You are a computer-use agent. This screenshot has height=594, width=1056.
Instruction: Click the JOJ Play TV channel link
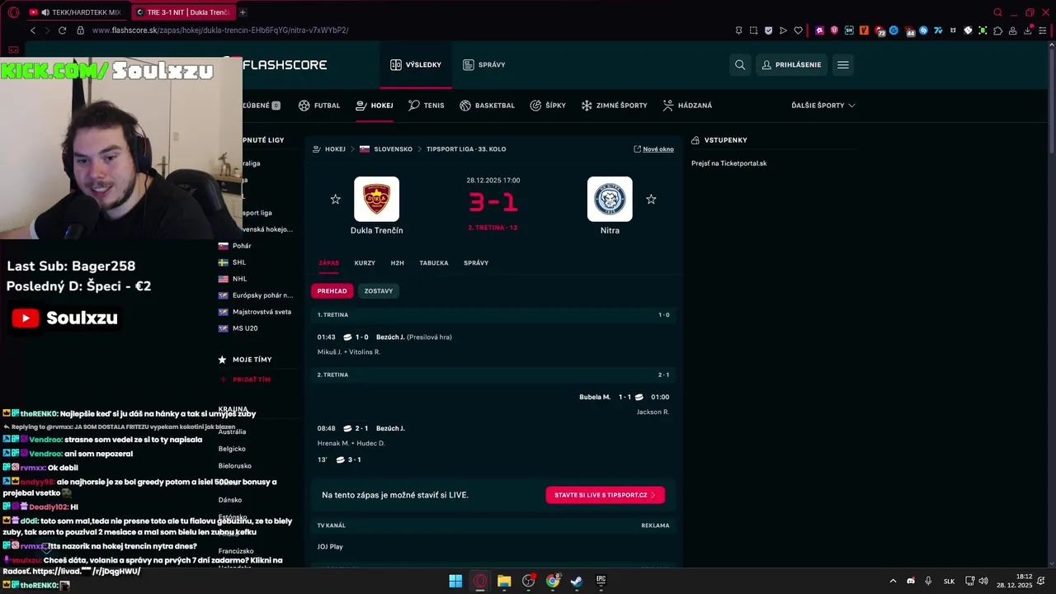pyautogui.click(x=330, y=546)
